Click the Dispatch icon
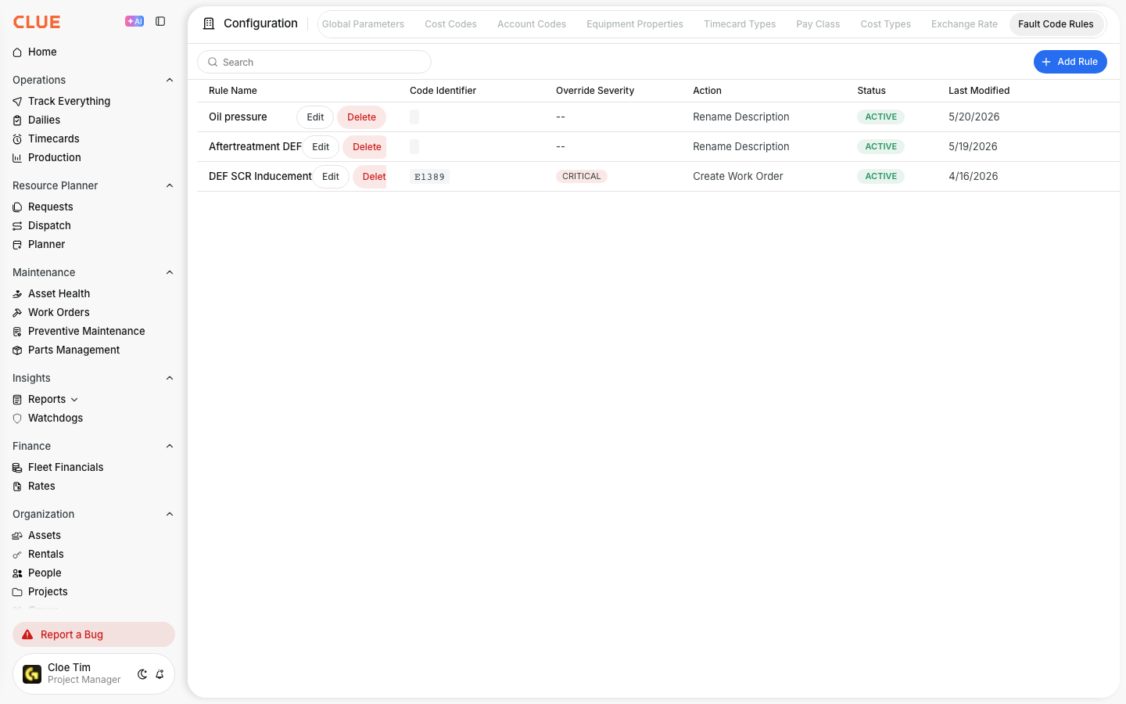1126x704 pixels. (17, 226)
